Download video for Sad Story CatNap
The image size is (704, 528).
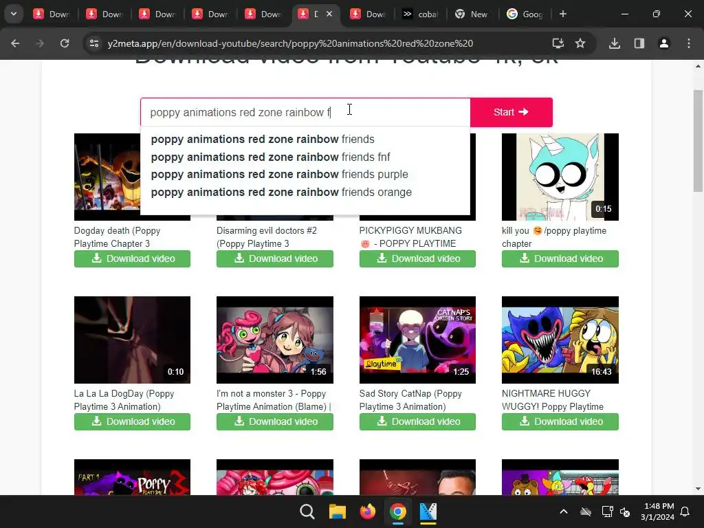click(417, 421)
